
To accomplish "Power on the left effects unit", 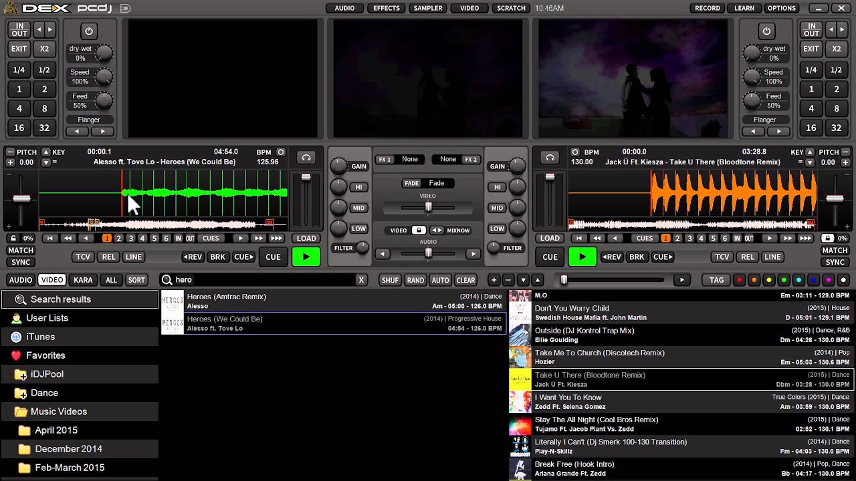I will coord(88,31).
